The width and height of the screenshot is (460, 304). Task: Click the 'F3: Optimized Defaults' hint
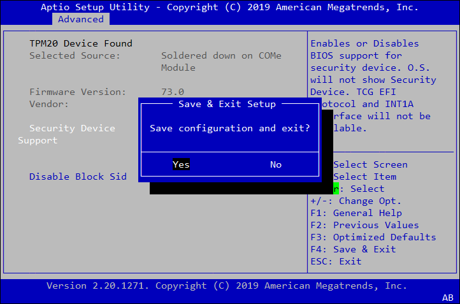[x=373, y=237]
